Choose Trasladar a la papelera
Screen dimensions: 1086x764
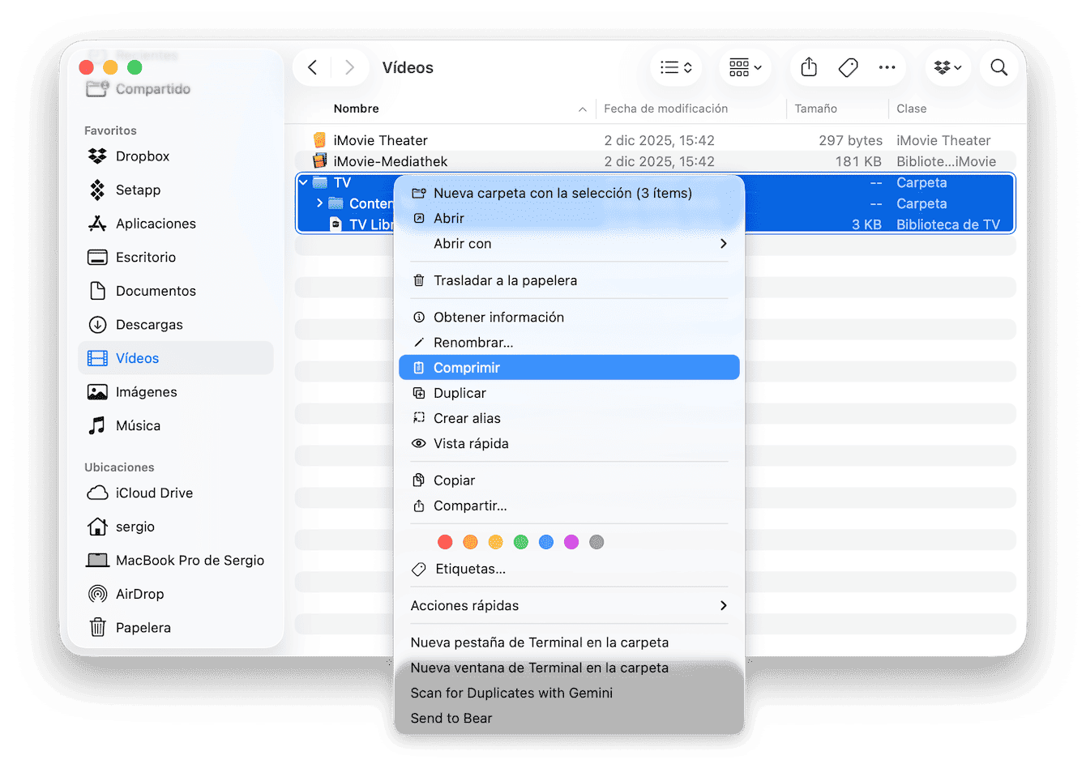tap(569, 280)
